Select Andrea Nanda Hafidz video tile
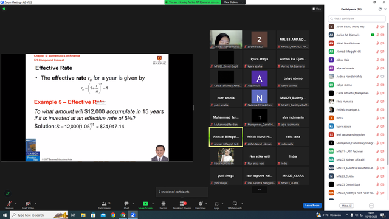 [x=225, y=40]
